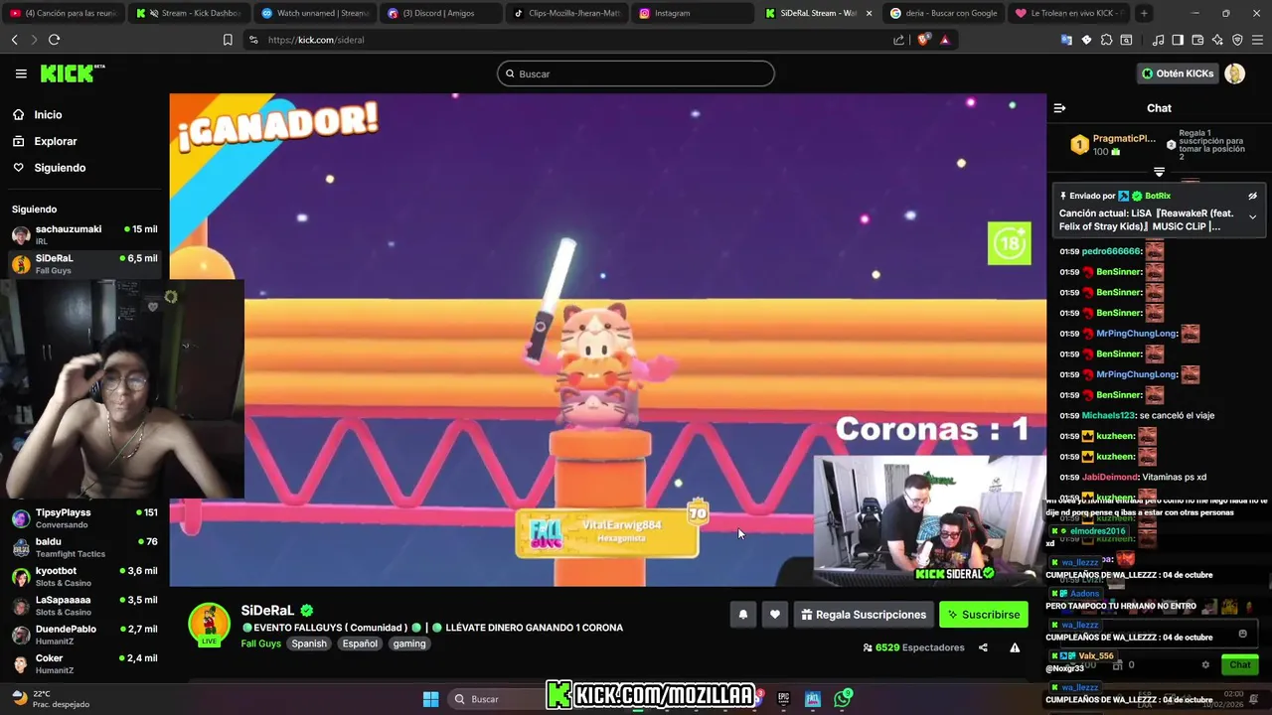Open Epic Games launcher from the taskbar
This screenshot has height=715, width=1272.
point(783,699)
